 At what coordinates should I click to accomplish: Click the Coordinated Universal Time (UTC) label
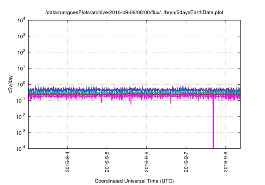click(x=134, y=181)
